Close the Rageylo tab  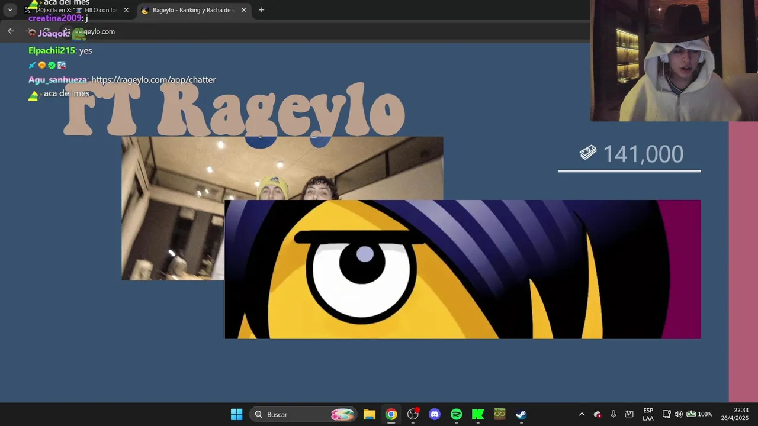pyautogui.click(x=243, y=10)
